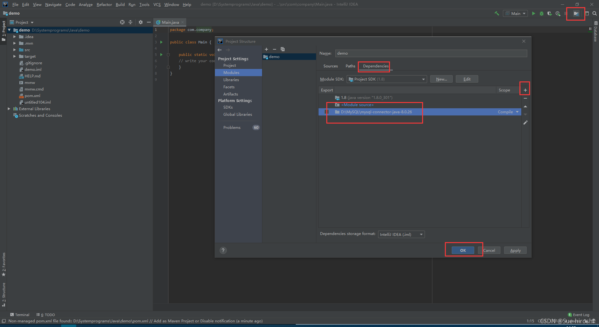The height and width of the screenshot is (327, 599).
Task: Hide the Project tool window
Action: [149, 22]
